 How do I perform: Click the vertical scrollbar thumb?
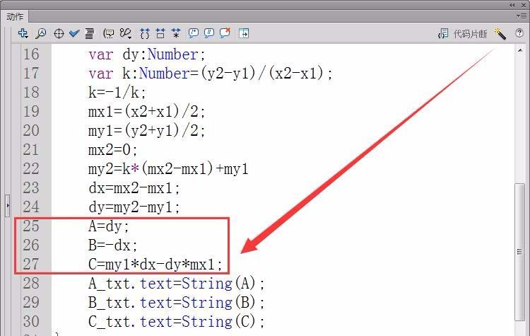[519, 251]
